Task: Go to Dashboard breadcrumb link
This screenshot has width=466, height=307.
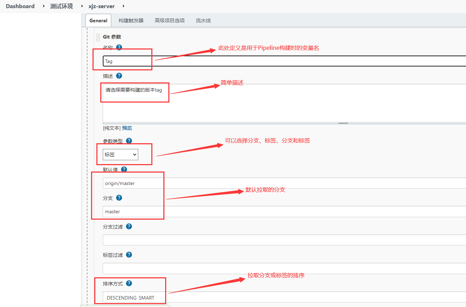Action: (20, 6)
